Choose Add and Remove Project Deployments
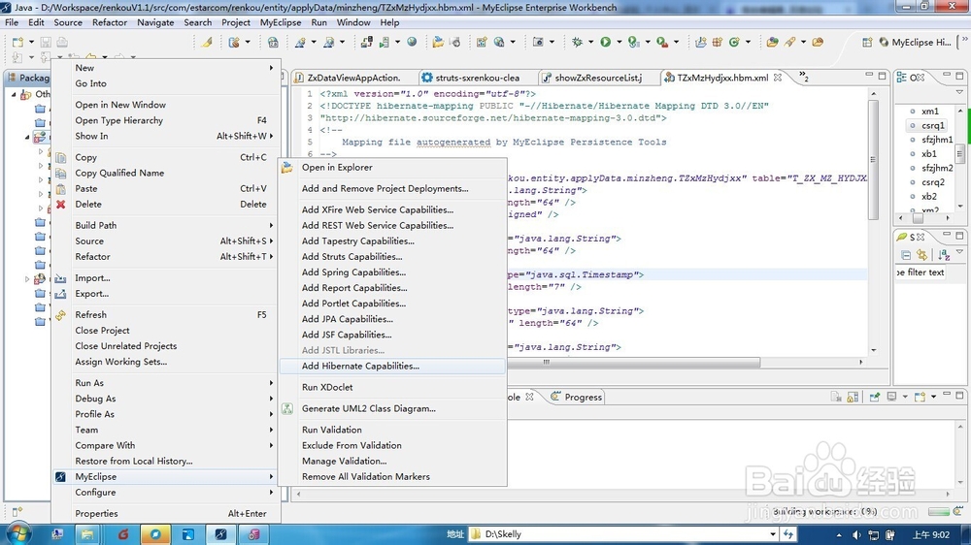The image size is (971, 545). pyautogui.click(x=392, y=189)
